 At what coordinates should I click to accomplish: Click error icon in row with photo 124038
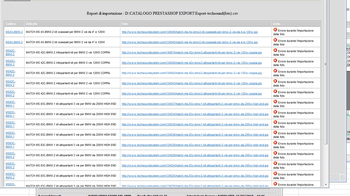pos(275,143)
